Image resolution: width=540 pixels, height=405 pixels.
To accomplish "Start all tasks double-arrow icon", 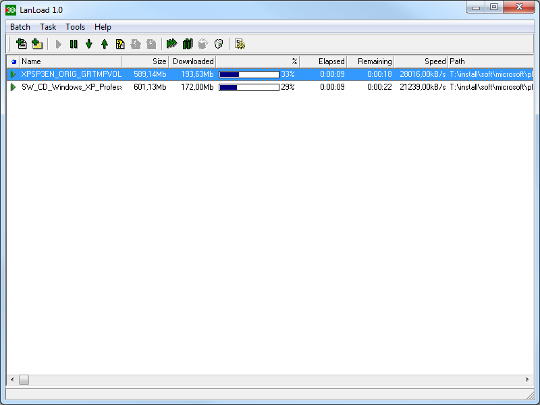I will click(171, 44).
